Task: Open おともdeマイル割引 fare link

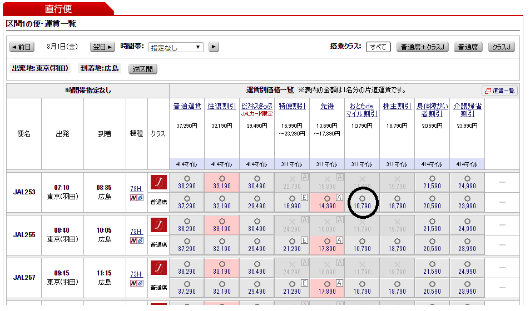Action: [x=361, y=110]
